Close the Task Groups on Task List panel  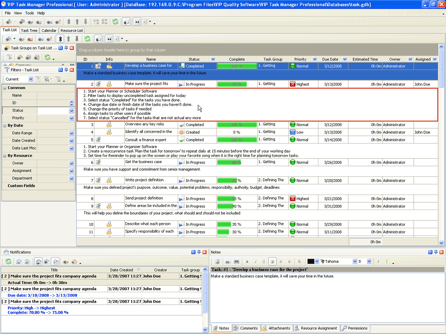(72, 48)
